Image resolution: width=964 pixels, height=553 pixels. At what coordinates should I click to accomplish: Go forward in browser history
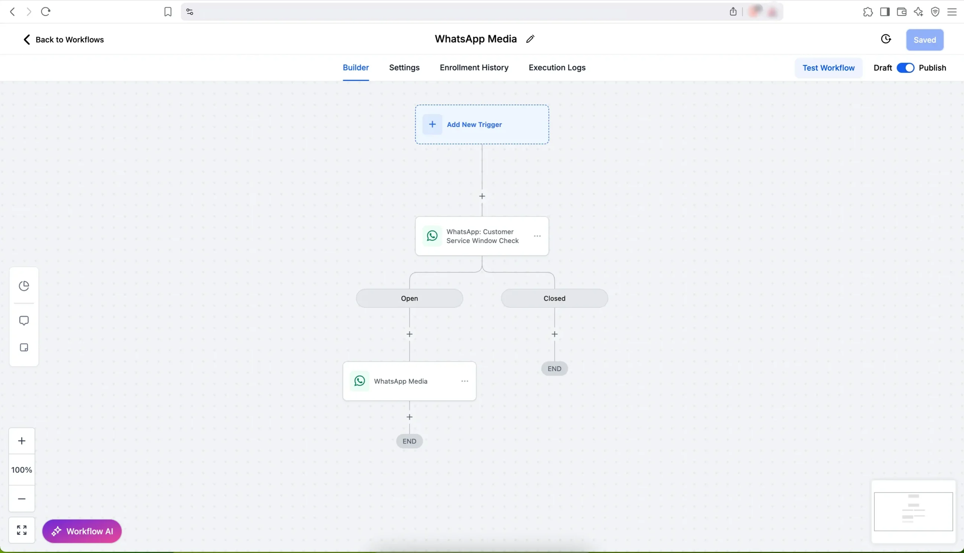(x=29, y=12)
